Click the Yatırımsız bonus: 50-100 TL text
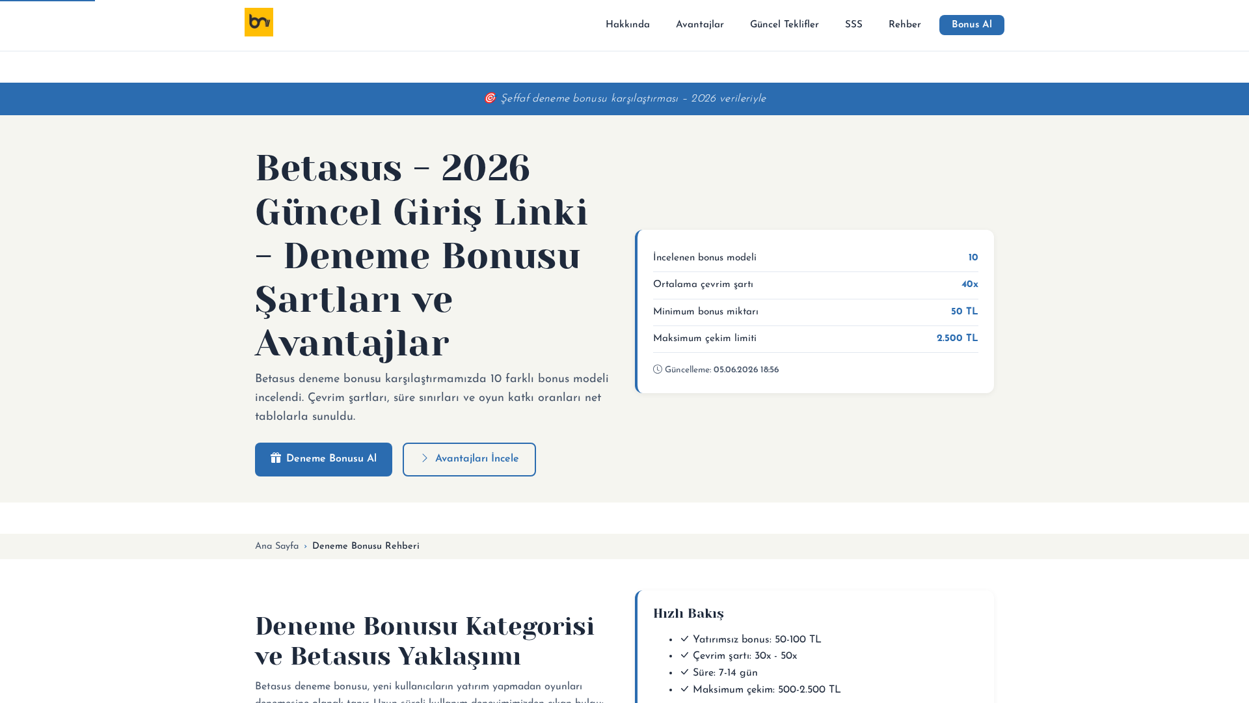 coord(757,640)
